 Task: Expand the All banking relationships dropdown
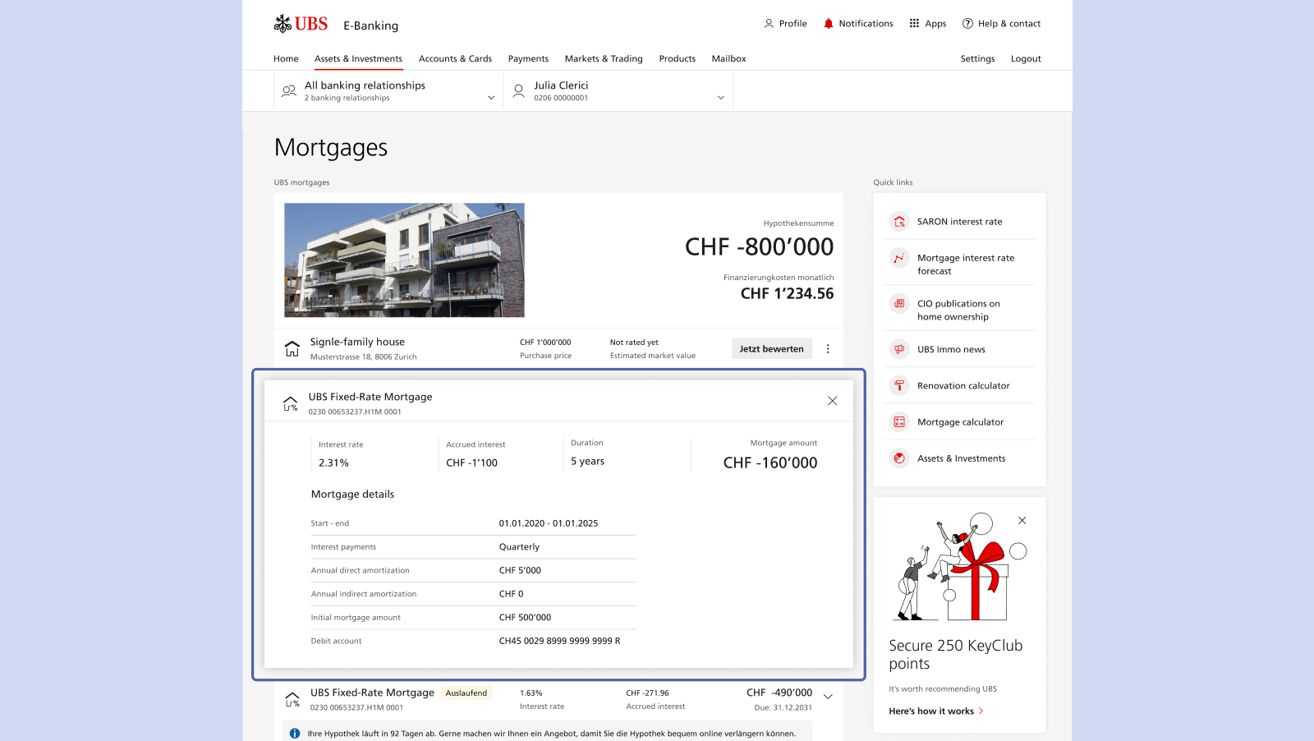[x=491, y=98]
